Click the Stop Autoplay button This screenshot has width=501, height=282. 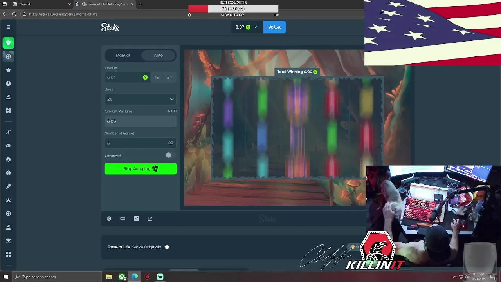pos(141,168)
